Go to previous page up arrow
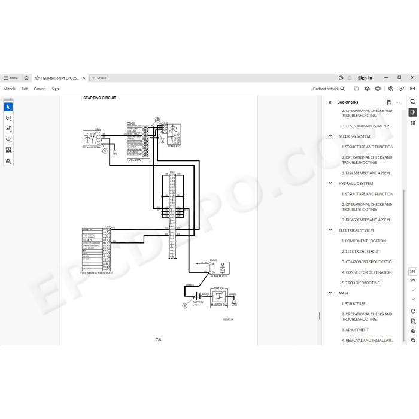This screenshot has height=419, width=419. pos(413,290)
